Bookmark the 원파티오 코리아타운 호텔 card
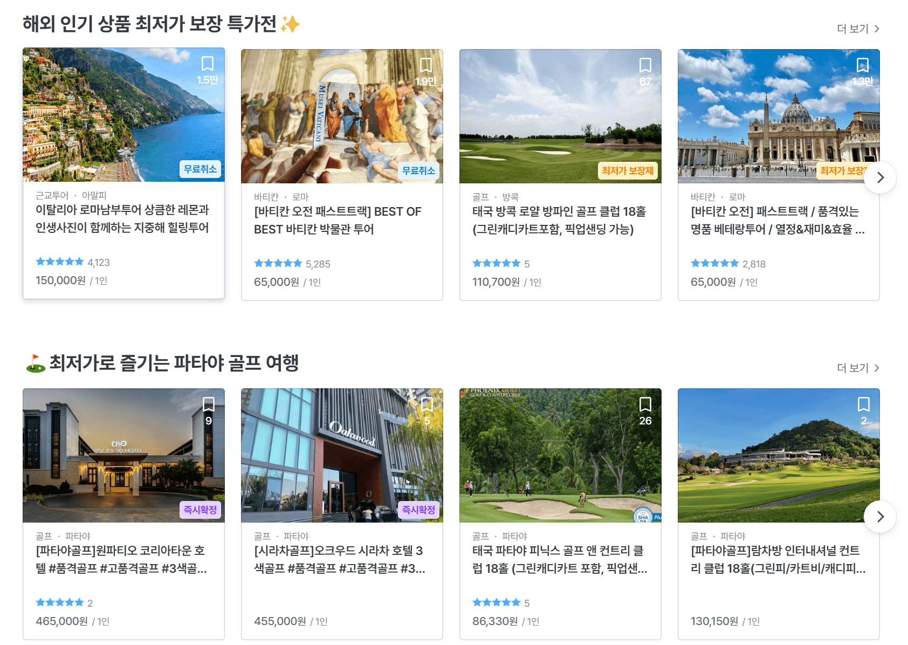This screenshot has height=645, width=908. [x=209, y=405]
